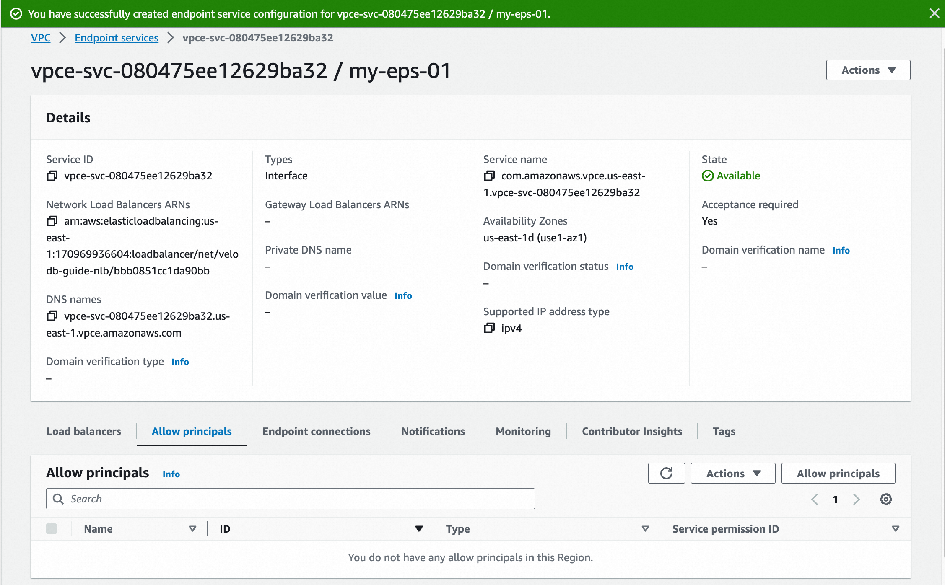945x585 pixels.
Task: Dismiss the endpoint service success banner
Action: click(x=935, y=13)
